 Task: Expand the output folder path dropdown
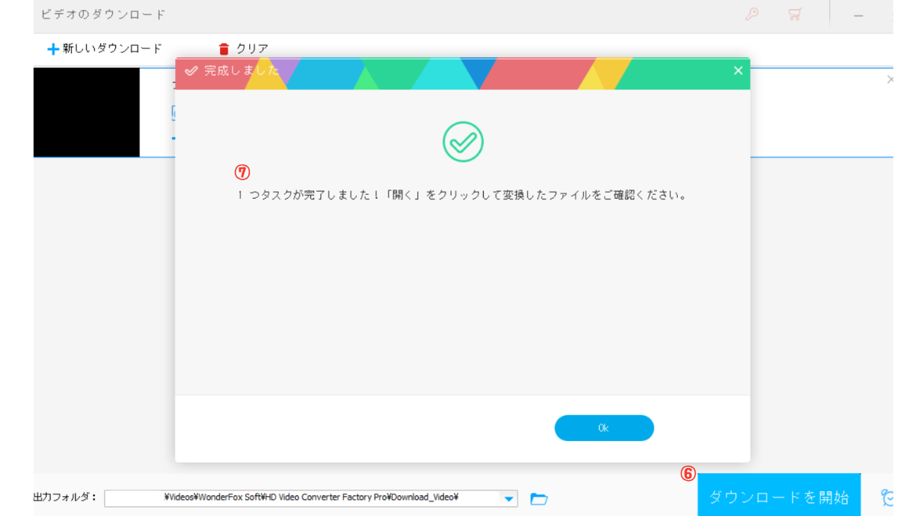coord(509,498)
